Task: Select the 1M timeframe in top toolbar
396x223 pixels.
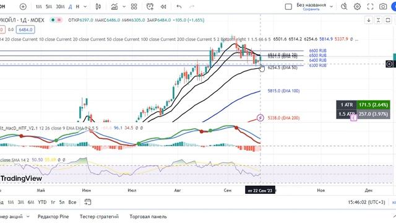Action: (x=38, y=7)
